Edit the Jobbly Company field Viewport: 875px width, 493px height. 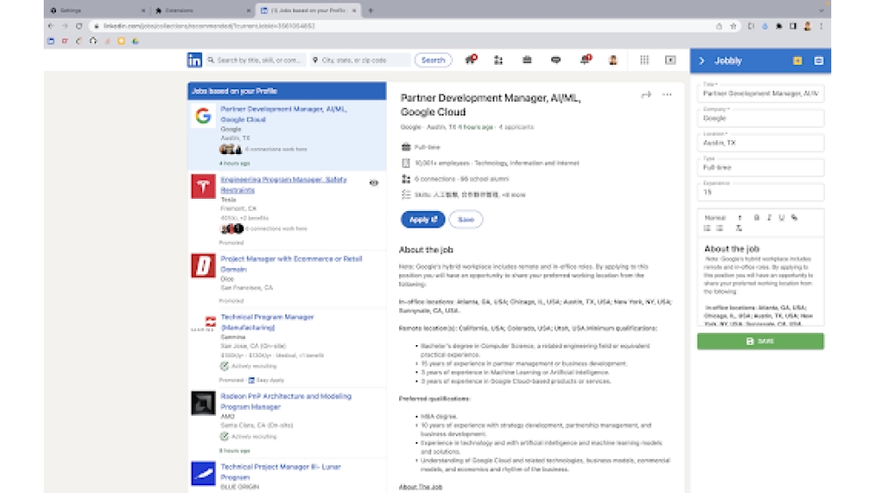(x=760, y=117)
